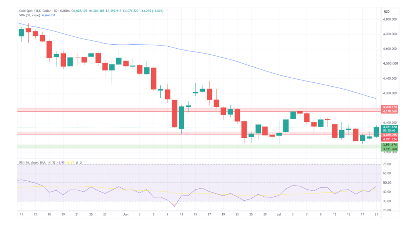
Task: Click the 4,300.000 price axis tick
Action: point(390,93)
